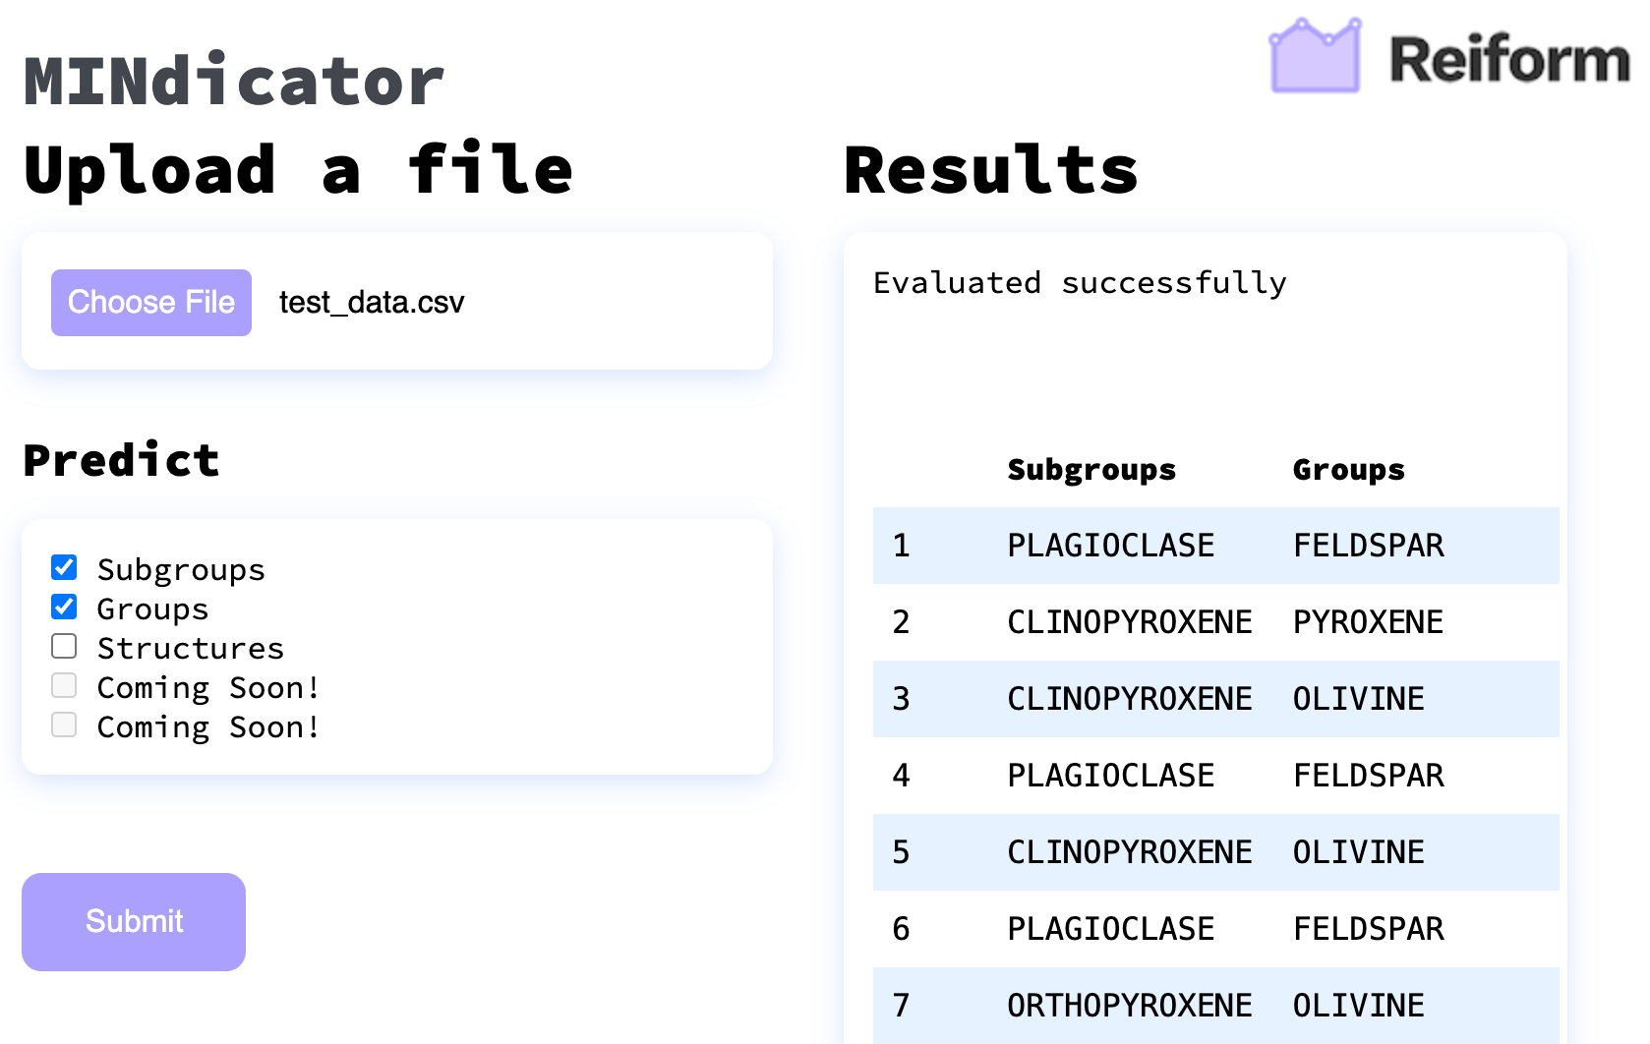Click the Groups column header
Image resolution: width=1650 pixels, height=1044 pixels.
click(1348, 470)
